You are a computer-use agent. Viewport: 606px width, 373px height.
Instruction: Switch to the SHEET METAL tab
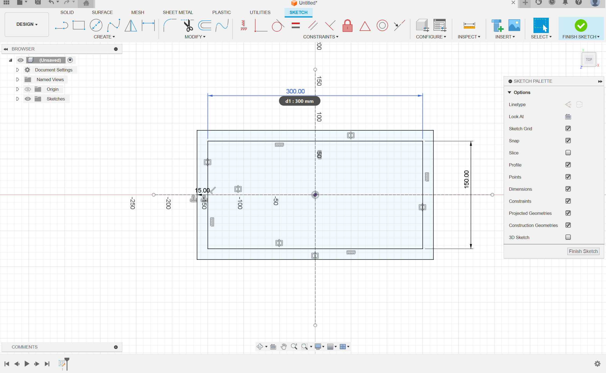178,12
